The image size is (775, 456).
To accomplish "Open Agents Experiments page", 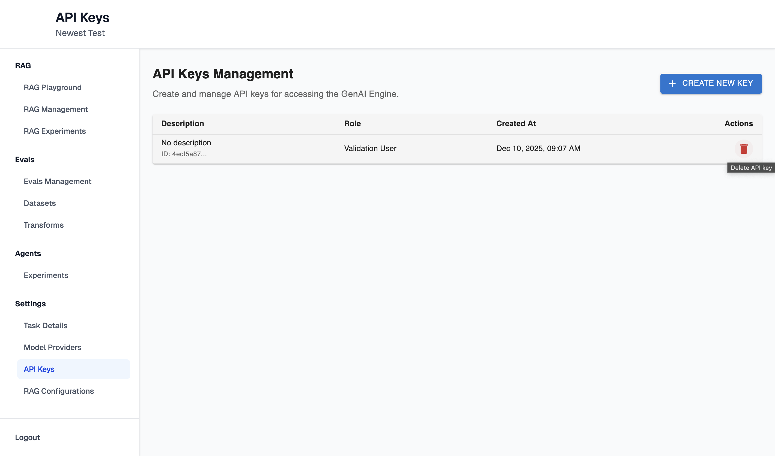I will pyautogui.click(x=46, y=275).
